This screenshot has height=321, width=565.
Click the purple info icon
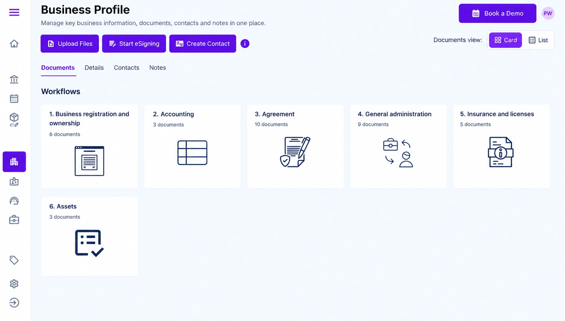(x=245, y=43)
